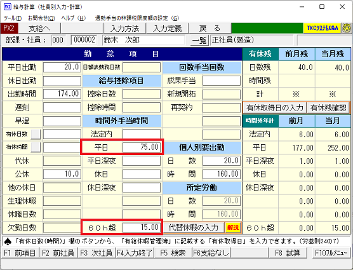Click the 日額表勤務日数 field
Screen dimensions: 353x270
point(142,67)
